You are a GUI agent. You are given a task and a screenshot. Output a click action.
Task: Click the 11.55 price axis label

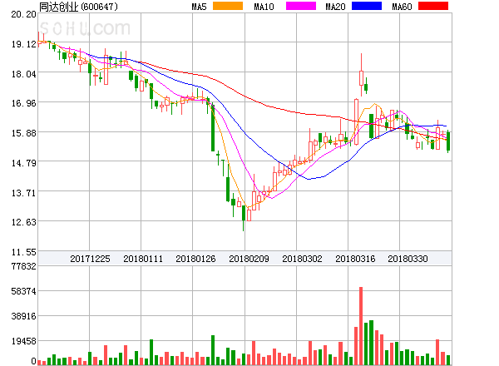click(x=23, y=252)
